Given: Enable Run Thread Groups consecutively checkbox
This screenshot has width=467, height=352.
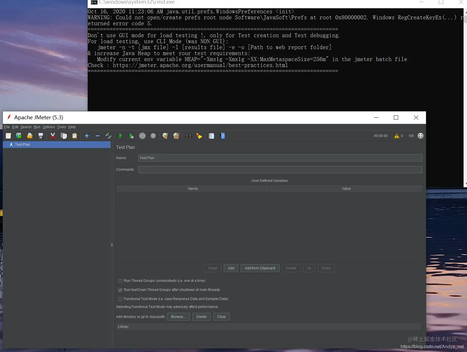Looking at the screenshot, I should (120, 281).
